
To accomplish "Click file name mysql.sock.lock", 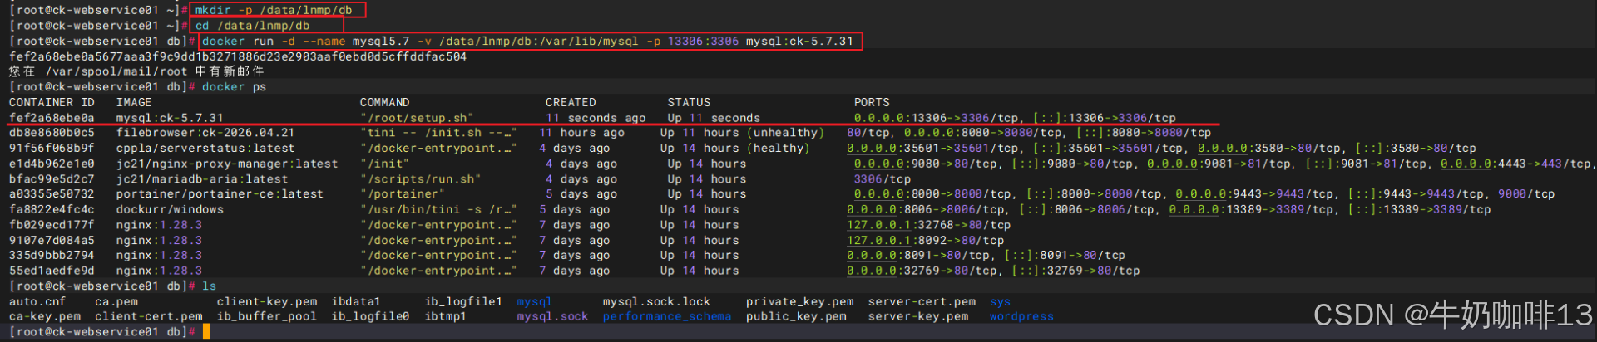I will pos(656,301).
